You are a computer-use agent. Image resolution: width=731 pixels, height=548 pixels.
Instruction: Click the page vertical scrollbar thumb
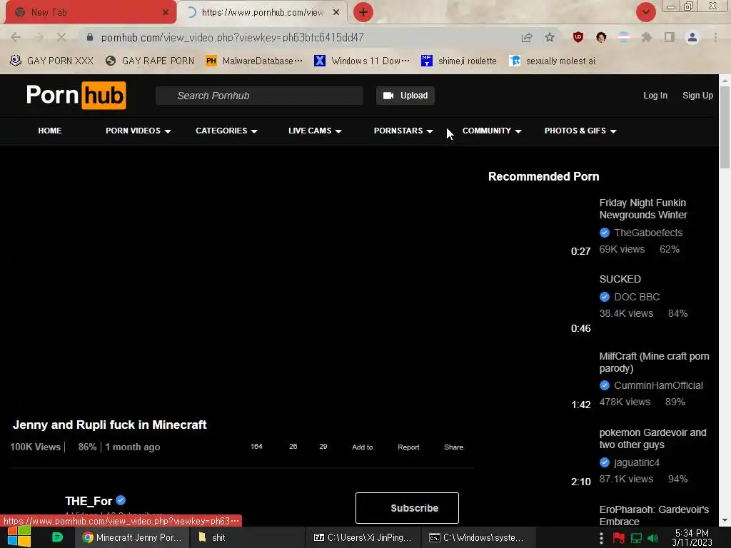725,127
